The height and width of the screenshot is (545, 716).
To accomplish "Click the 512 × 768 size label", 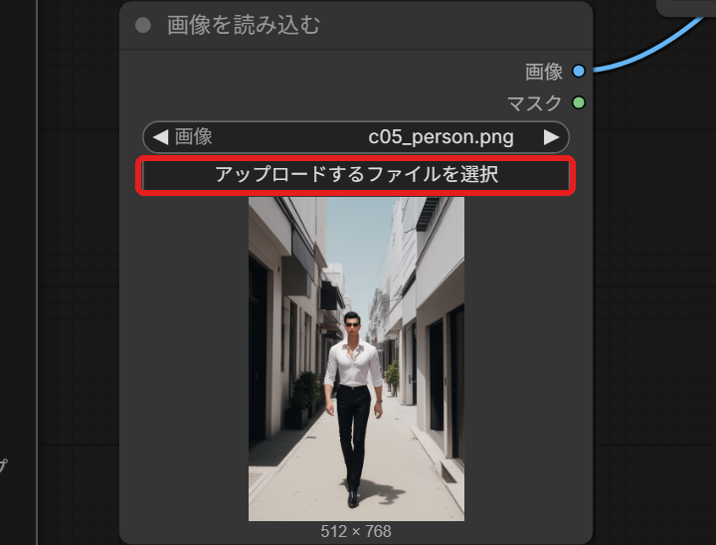I will point(356,531).
